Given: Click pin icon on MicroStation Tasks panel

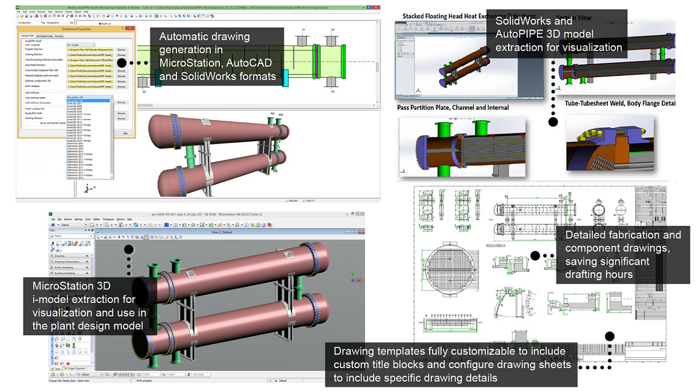Looking at the screenshot, I should point(89,230).
